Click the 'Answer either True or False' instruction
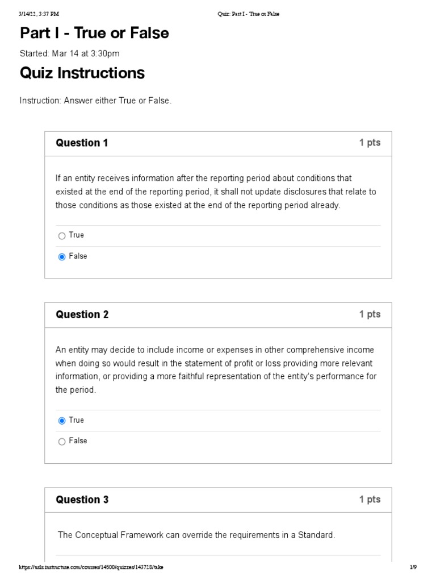The width and height of the screenshot is (436, 582). pyautogui.click(x=95, y=101)
